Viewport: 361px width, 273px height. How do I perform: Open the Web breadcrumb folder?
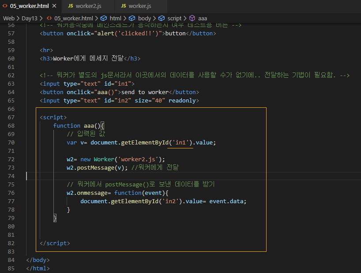tap(9, 19)
